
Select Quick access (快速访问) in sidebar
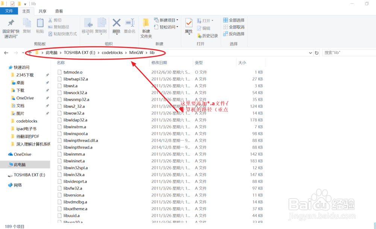coord(19,67)
